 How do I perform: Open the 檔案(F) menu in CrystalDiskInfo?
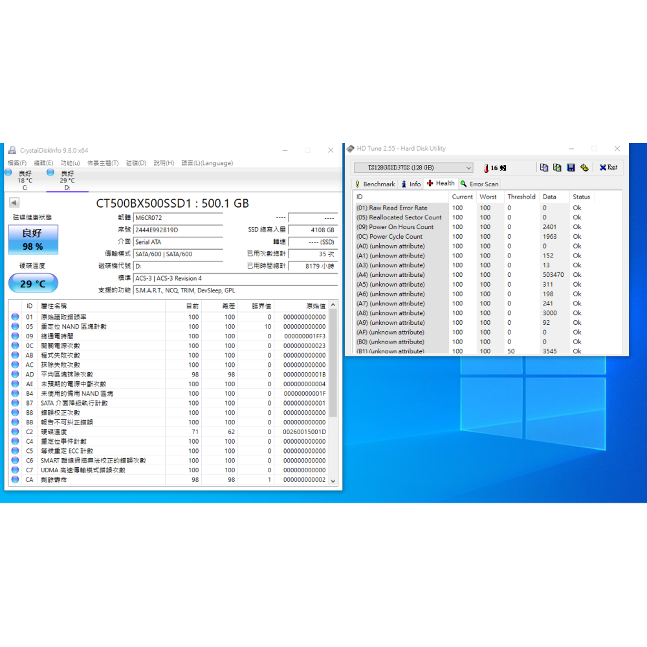point(17,163)
